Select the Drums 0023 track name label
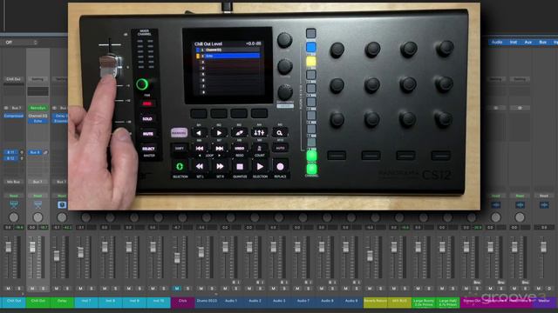This screenshot has width=558, height=313. click(207, 301)
